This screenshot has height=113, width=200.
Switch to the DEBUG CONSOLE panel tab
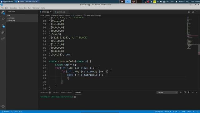point(67,92)
